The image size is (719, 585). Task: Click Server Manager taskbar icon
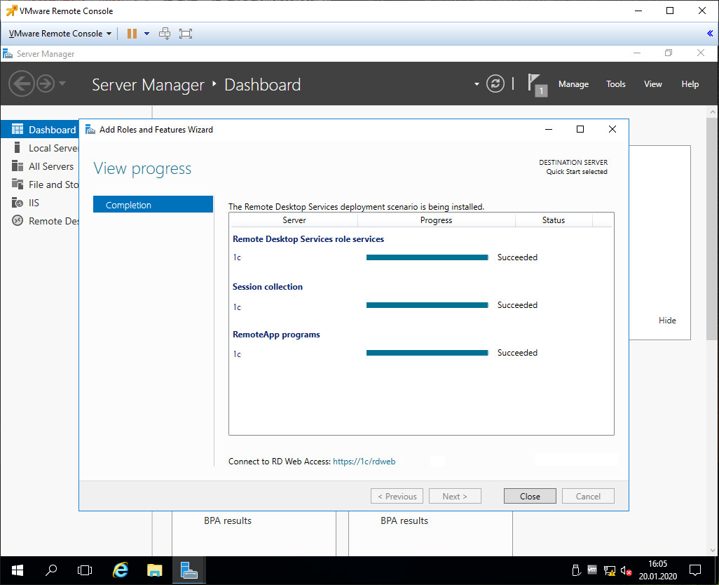point(189,570)
